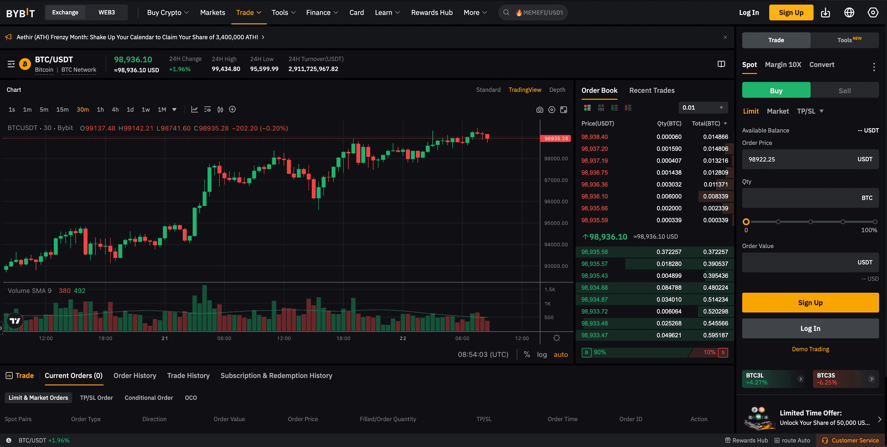The height and width of the screenshot is (447, 887).
Task: Expand more chart timeframe options
Action: click(x=175, y=110)
